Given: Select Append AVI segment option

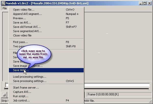Looking at the screenshot, I should coord(46,14).
